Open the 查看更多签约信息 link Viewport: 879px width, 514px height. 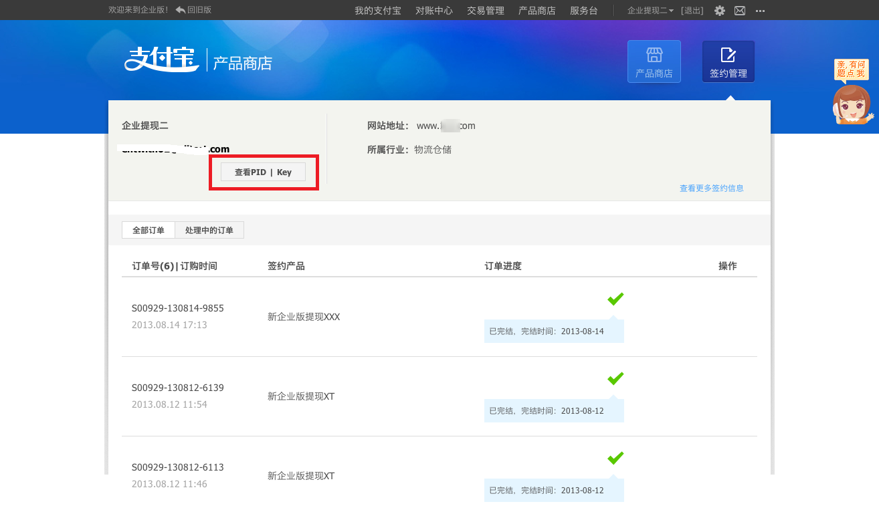pyautogui.click(x=711, y=188)
